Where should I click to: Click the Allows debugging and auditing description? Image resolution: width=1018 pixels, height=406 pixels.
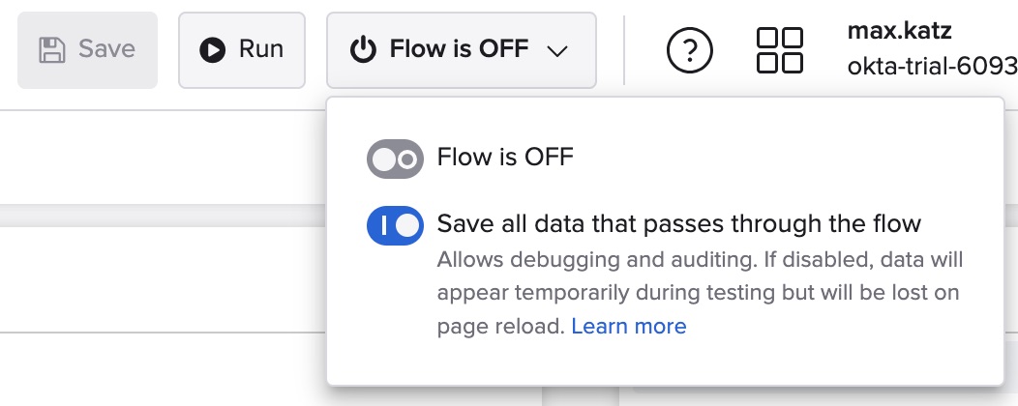(x=699, y=260)
